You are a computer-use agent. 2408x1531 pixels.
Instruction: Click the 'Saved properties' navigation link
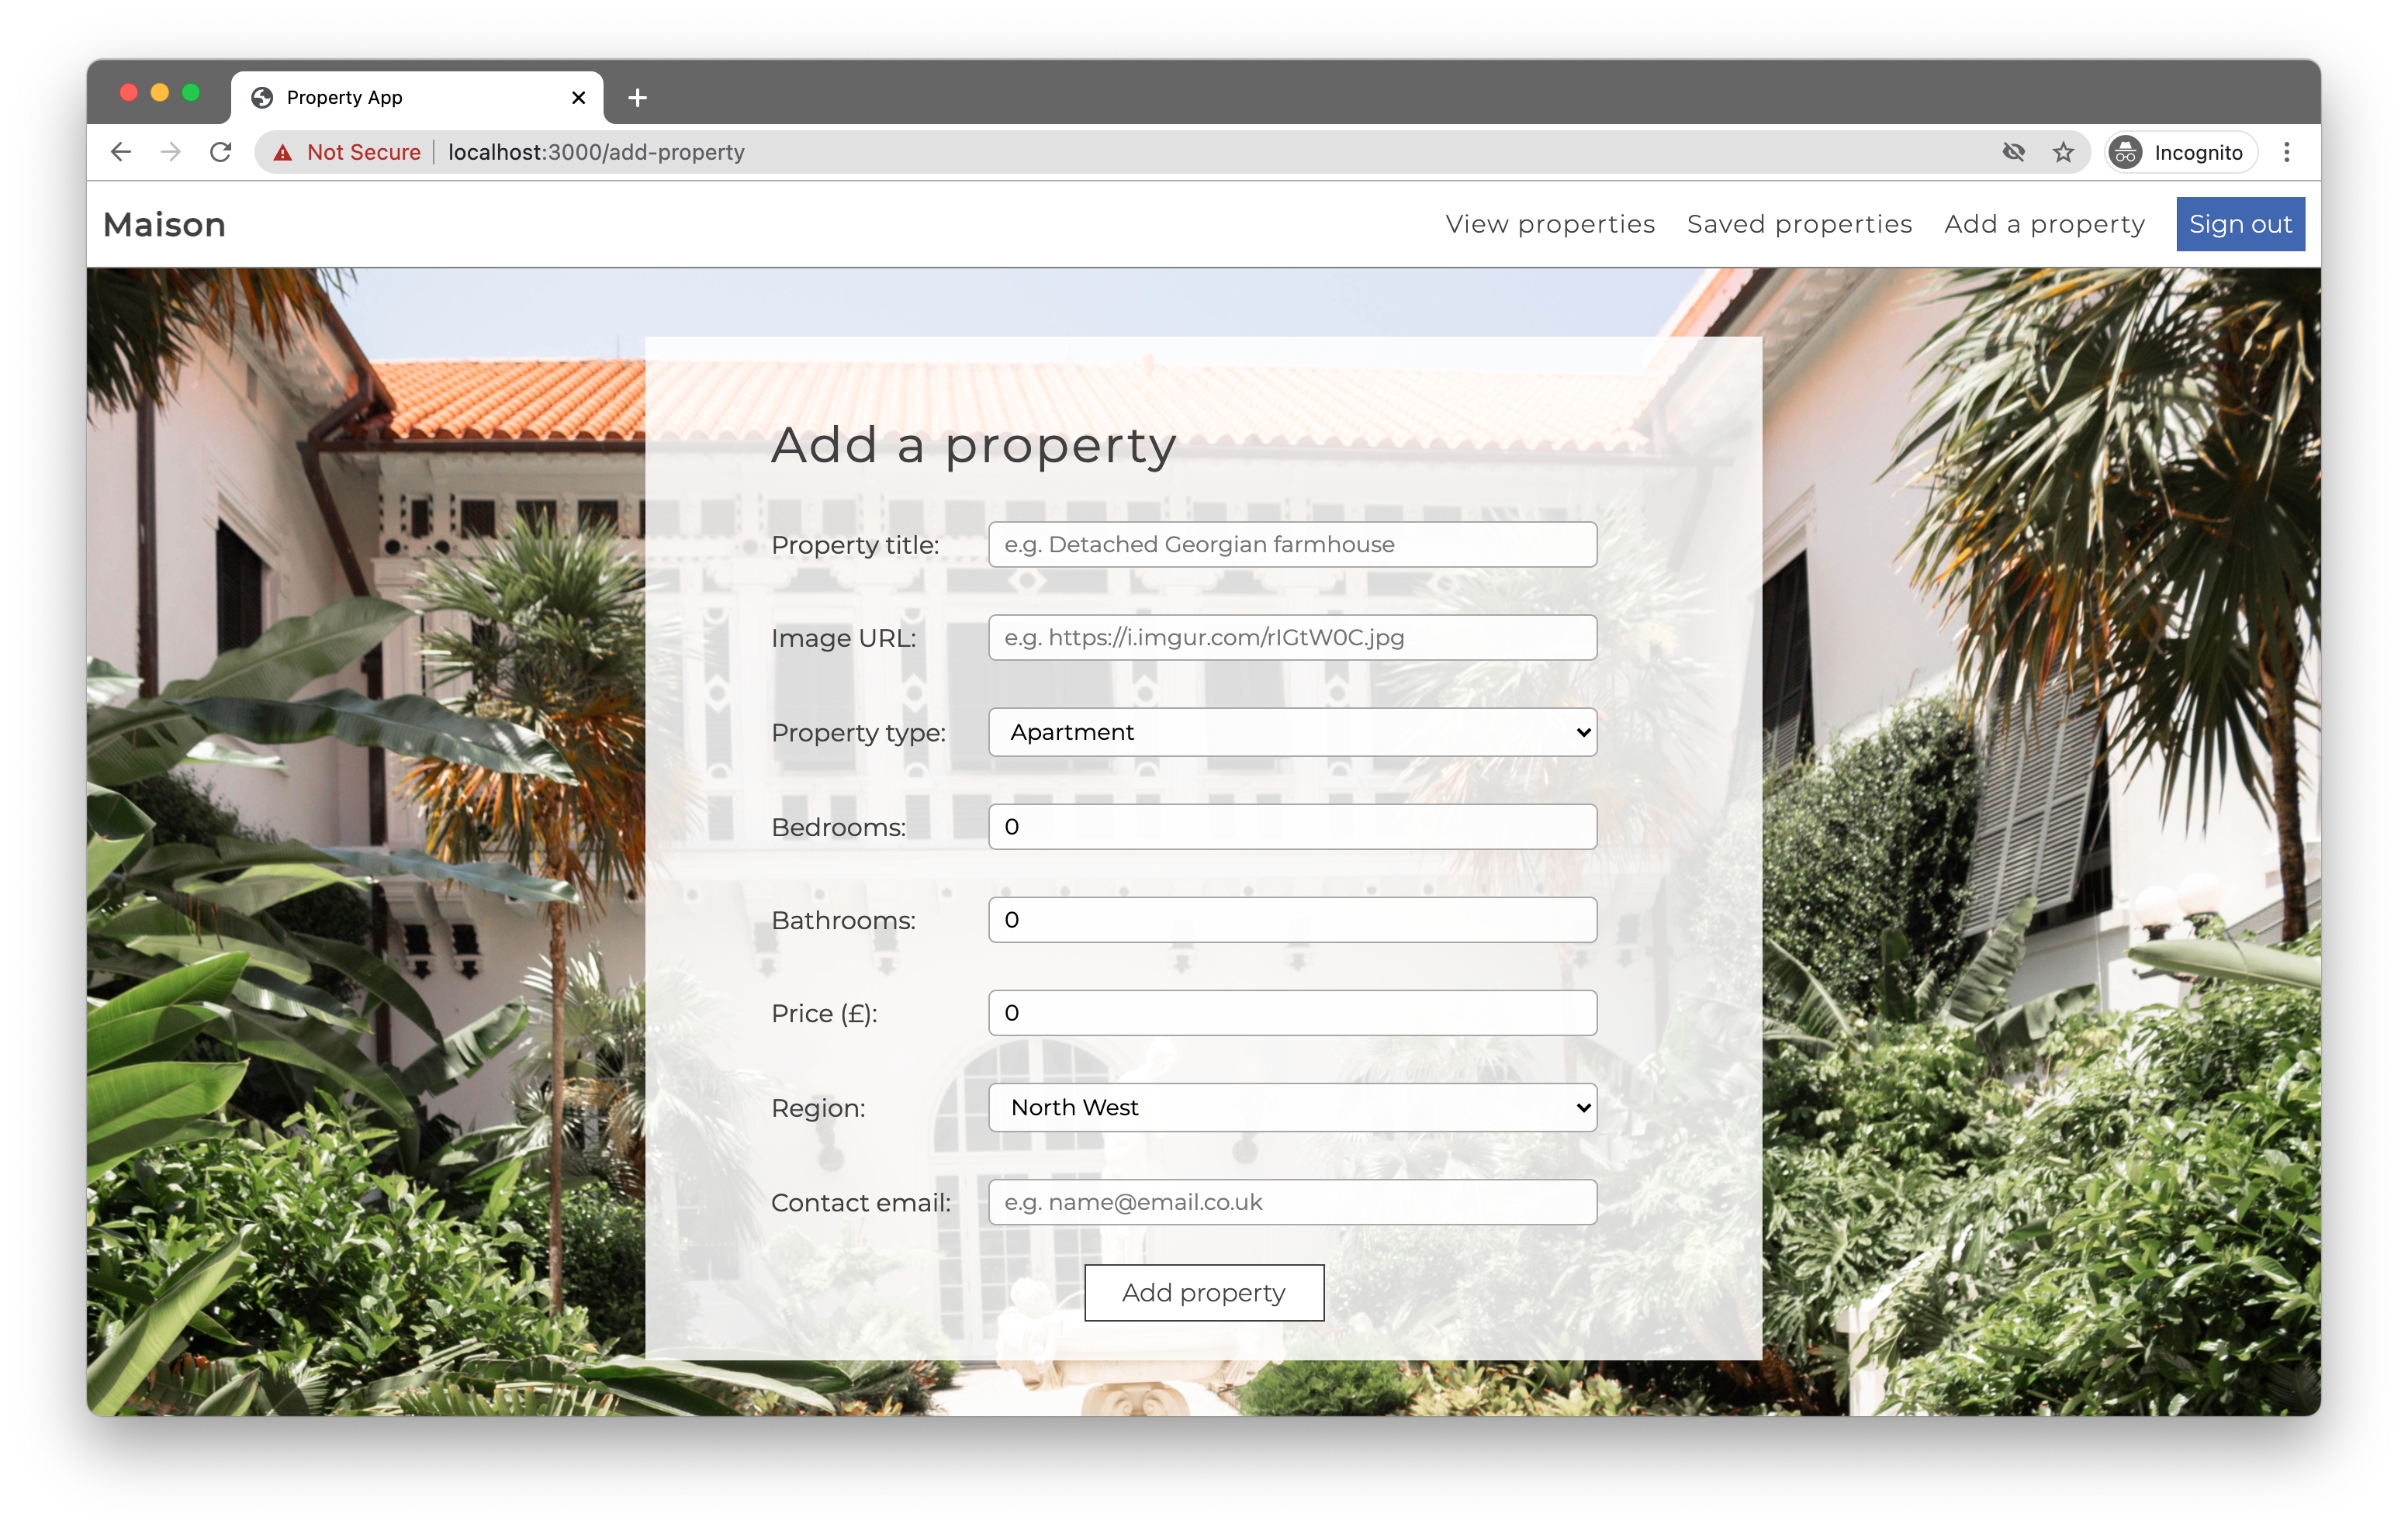point(1799,223)
